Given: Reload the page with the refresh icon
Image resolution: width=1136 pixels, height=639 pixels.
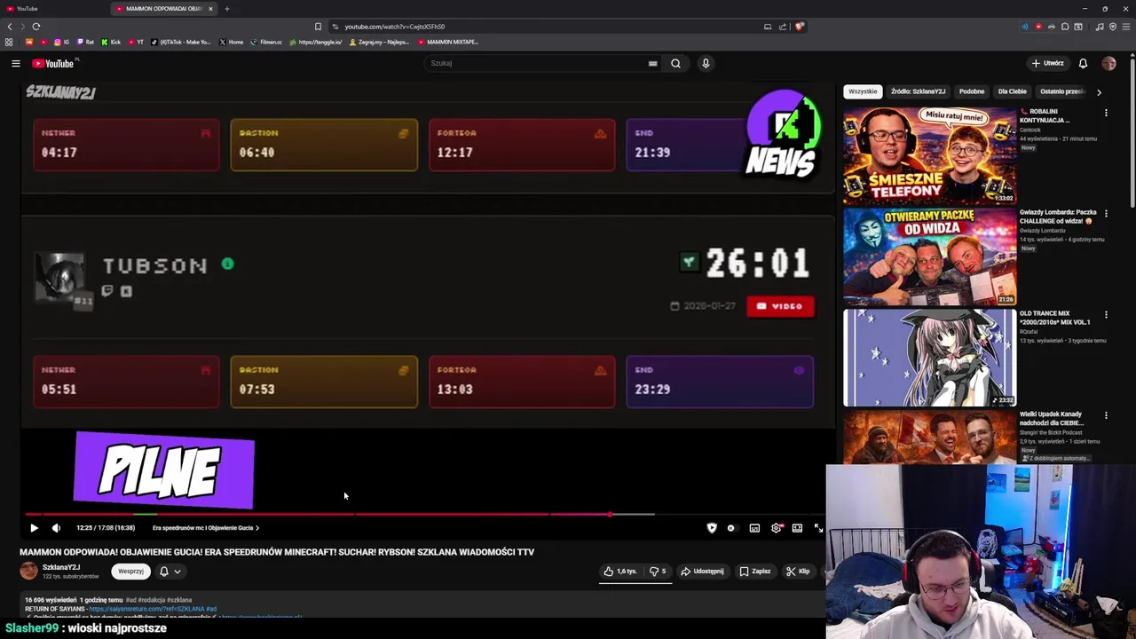Looking at the screenshot, I should pyautogui.click(x=36, y=27).
